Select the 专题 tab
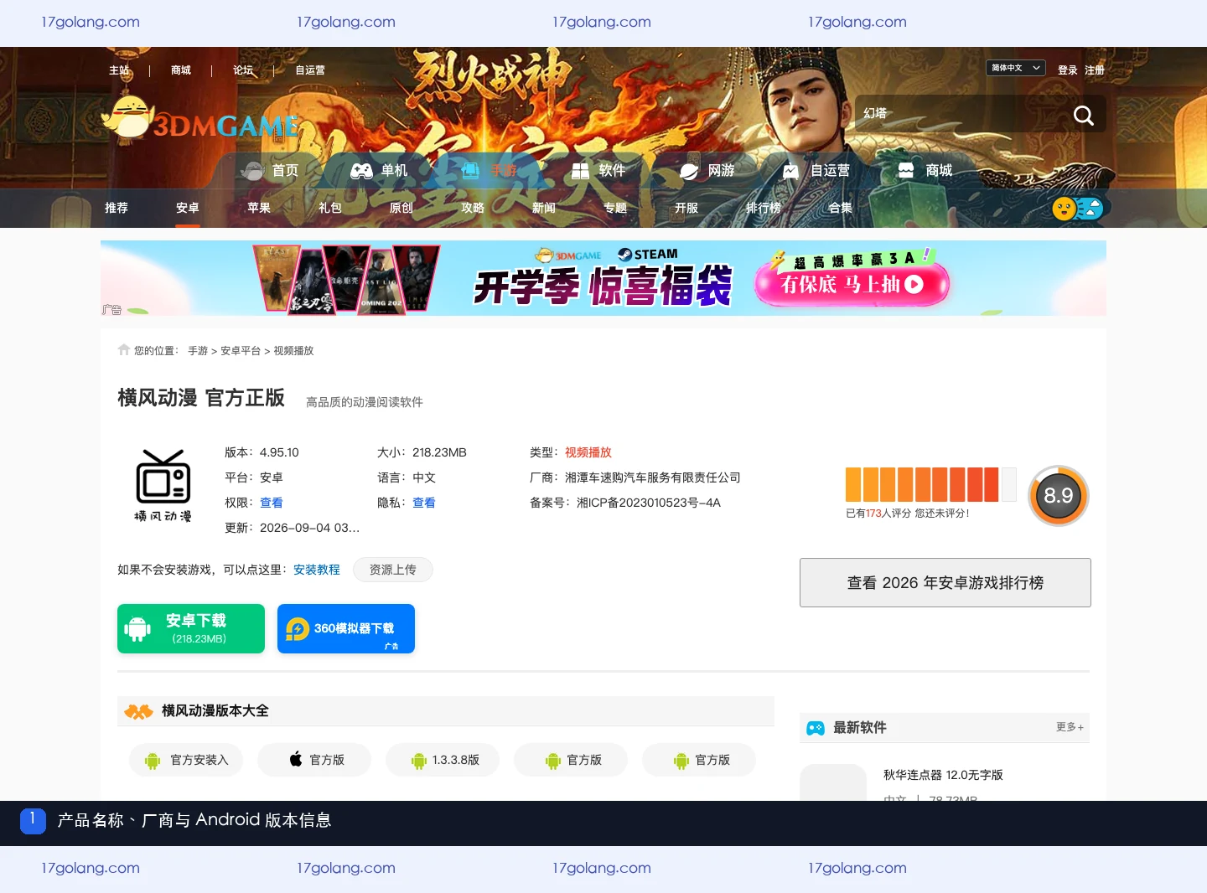Viewport: 1207px width, 893px height. coord(615,208)
